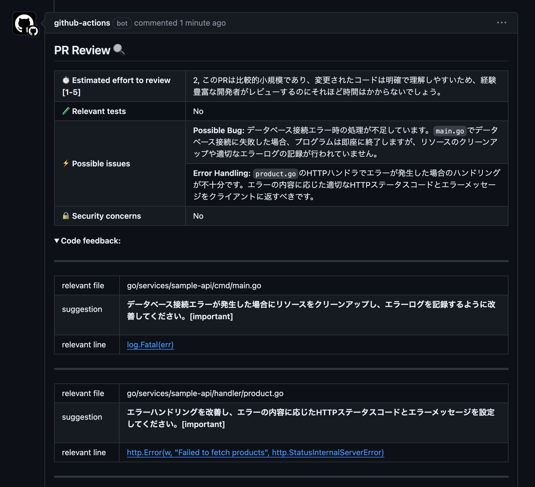Open the github-actions avatar
This screenshot has width=535, height=487.
coord(24,23)
